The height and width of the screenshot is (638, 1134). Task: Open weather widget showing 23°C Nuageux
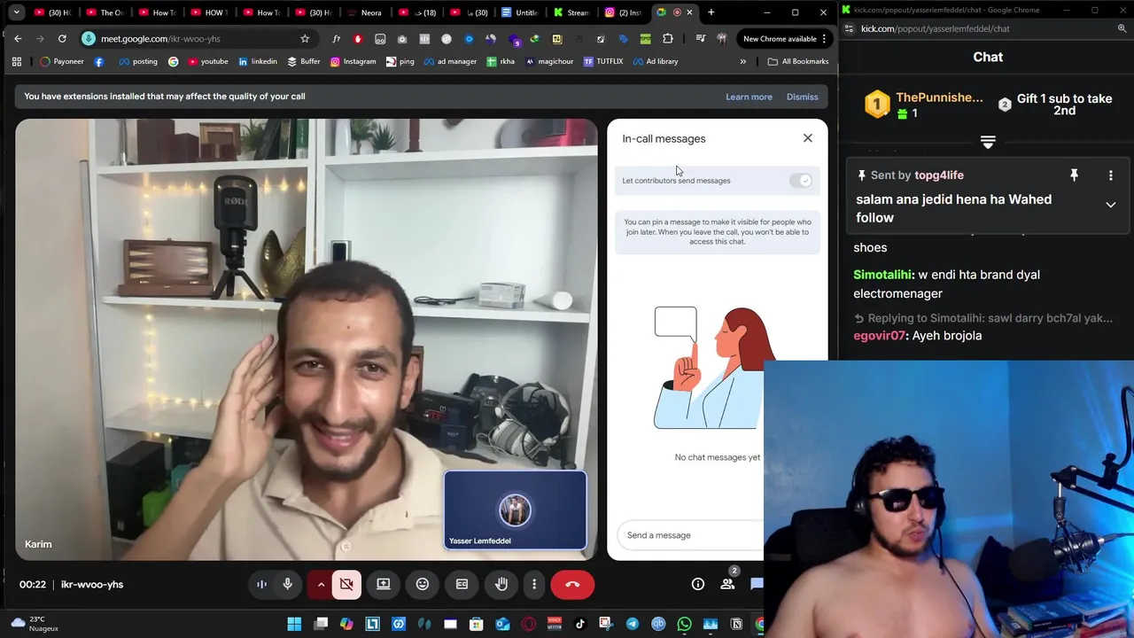(x=35, y=624)
